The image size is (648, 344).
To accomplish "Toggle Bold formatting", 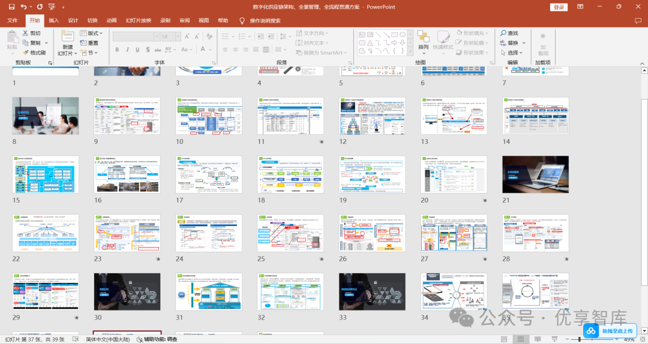I will click(x=117, y=50).
